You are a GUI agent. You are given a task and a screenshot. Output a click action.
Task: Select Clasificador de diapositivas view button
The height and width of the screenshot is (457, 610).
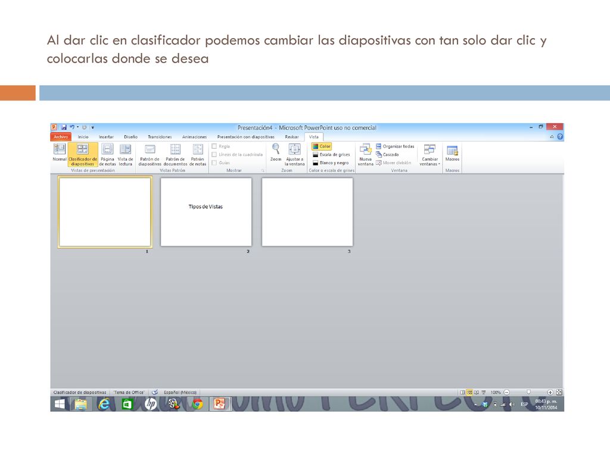[82, 154]
